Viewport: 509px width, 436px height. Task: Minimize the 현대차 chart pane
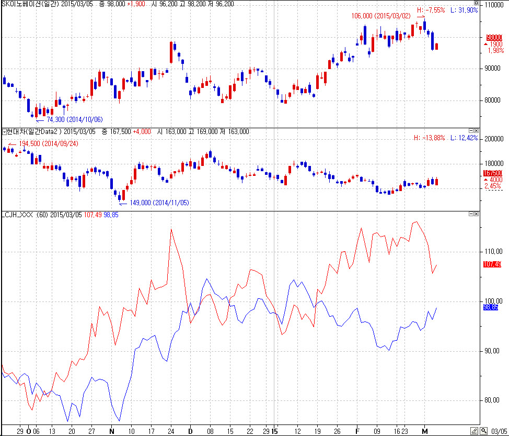point(471,130)
